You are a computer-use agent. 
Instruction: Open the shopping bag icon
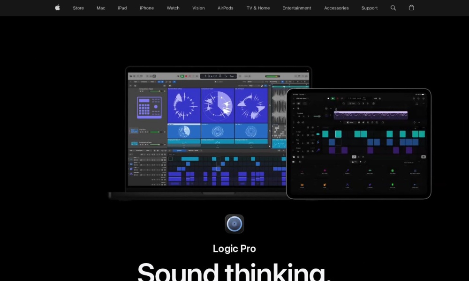click(x=411, y=8)
